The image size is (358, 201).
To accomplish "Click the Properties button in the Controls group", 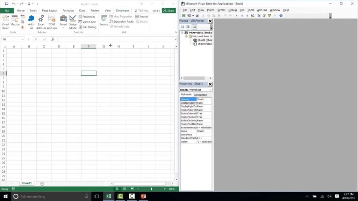I will [87, 16].
